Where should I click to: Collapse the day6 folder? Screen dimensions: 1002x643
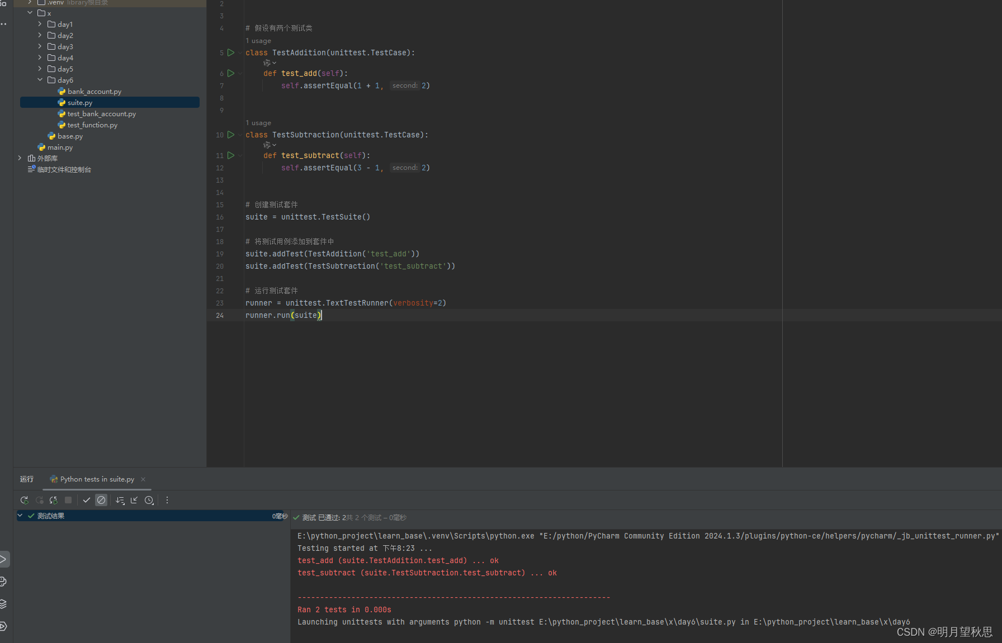40,80
